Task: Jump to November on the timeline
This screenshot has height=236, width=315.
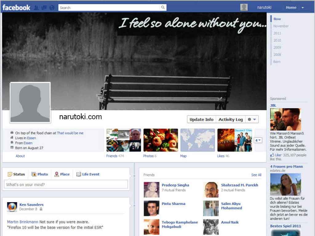Action: [281, 26]
